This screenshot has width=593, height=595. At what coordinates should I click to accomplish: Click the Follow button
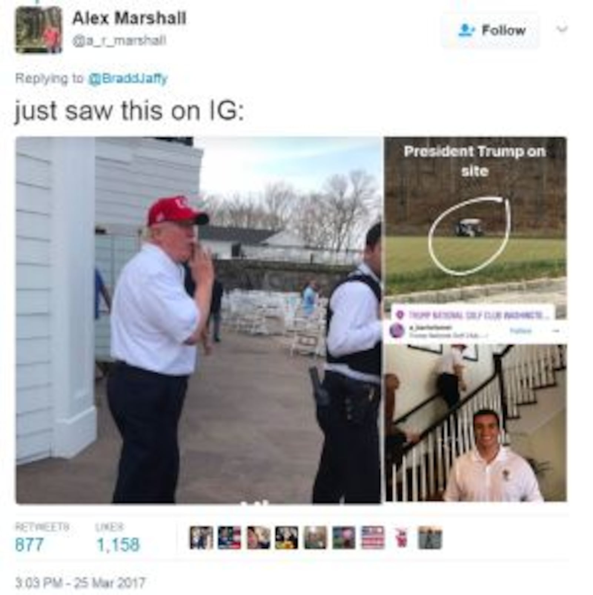click(x=490, y=30)
